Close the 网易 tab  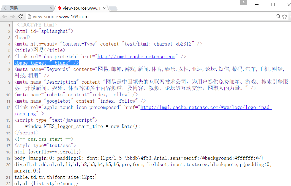pyautogui.click(x=51, y=8)
